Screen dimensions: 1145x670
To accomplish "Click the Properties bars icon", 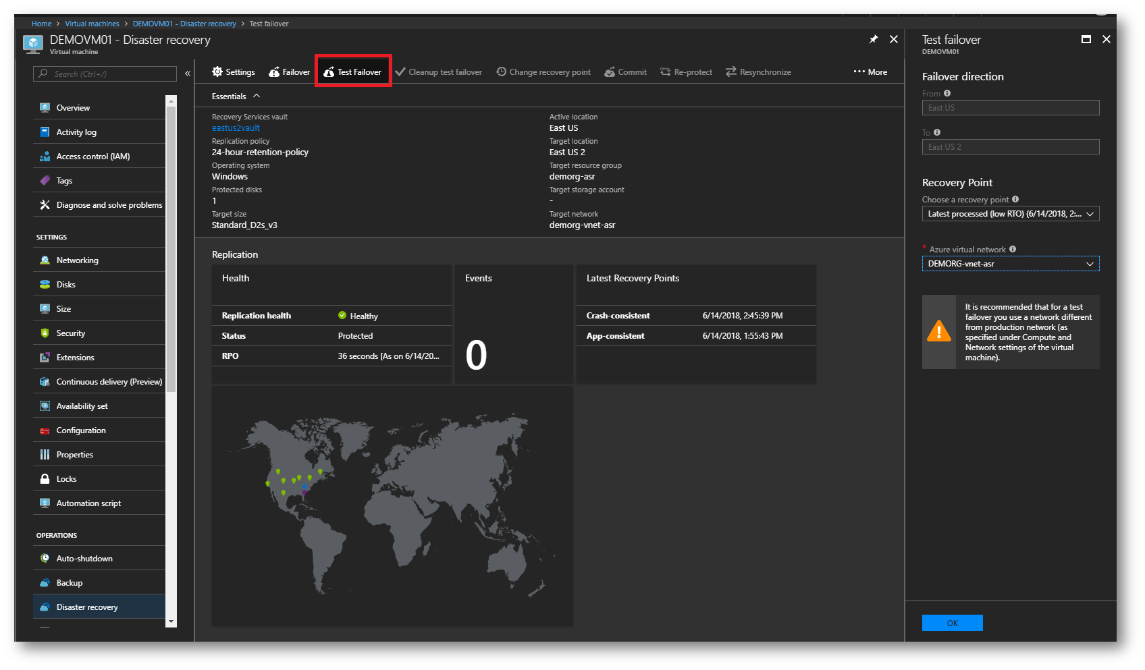I will click(x=45, y=454).
